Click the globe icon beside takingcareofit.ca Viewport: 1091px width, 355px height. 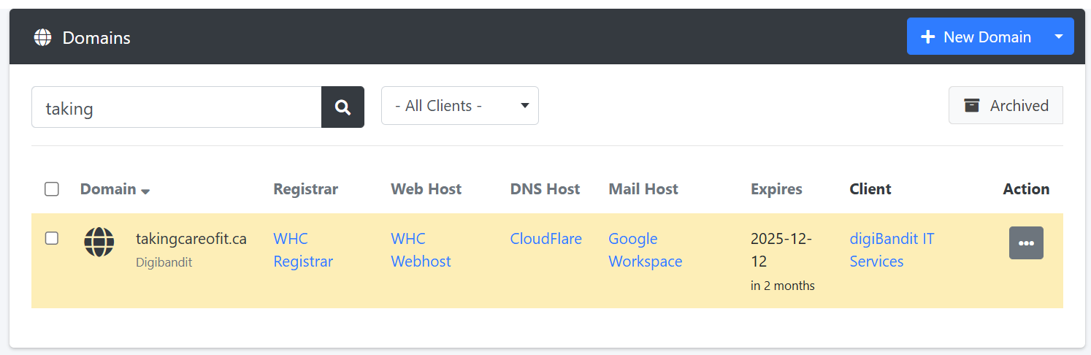[x=99, y=242]
